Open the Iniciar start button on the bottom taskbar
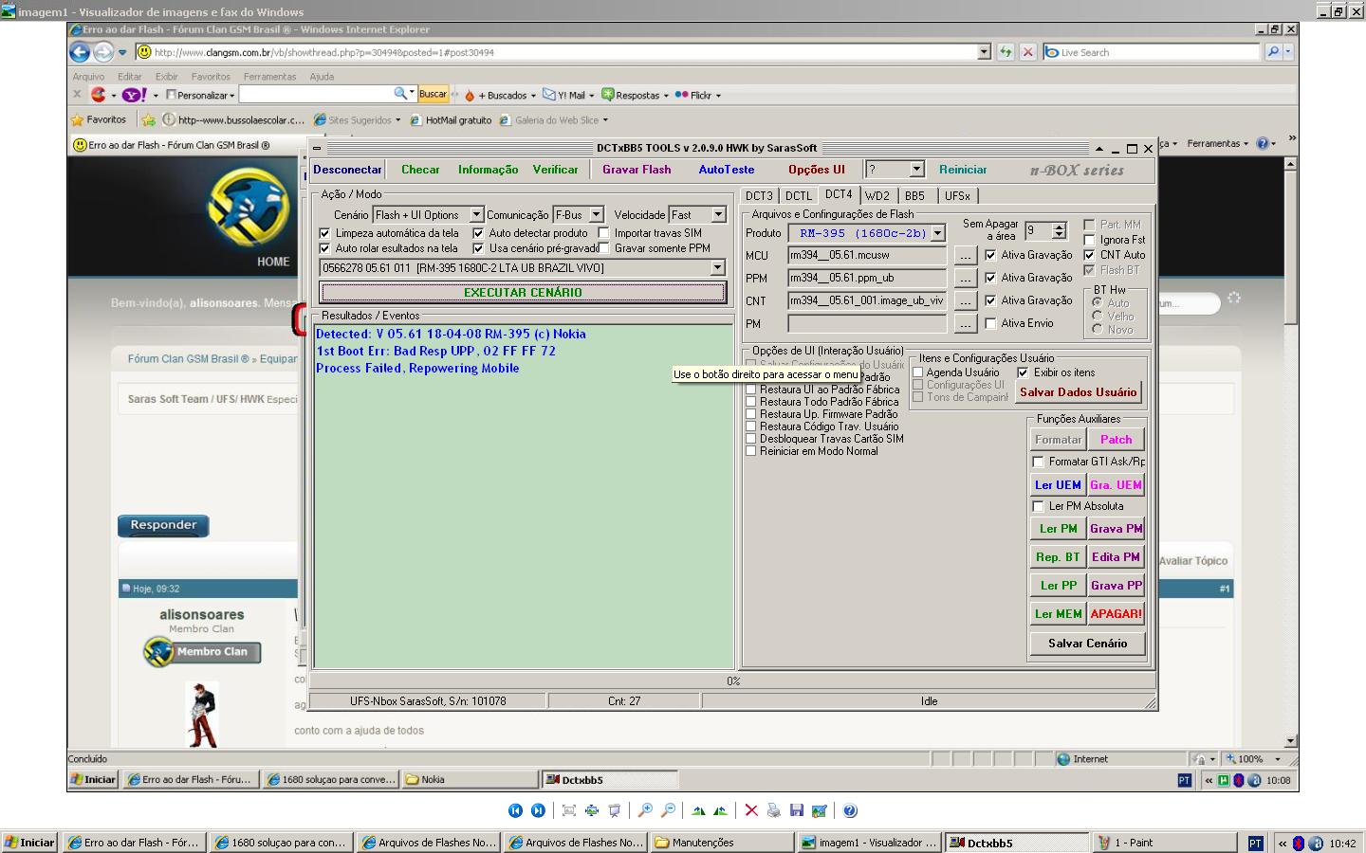This screenshot has height=853, width=1366. coord(29,843)
